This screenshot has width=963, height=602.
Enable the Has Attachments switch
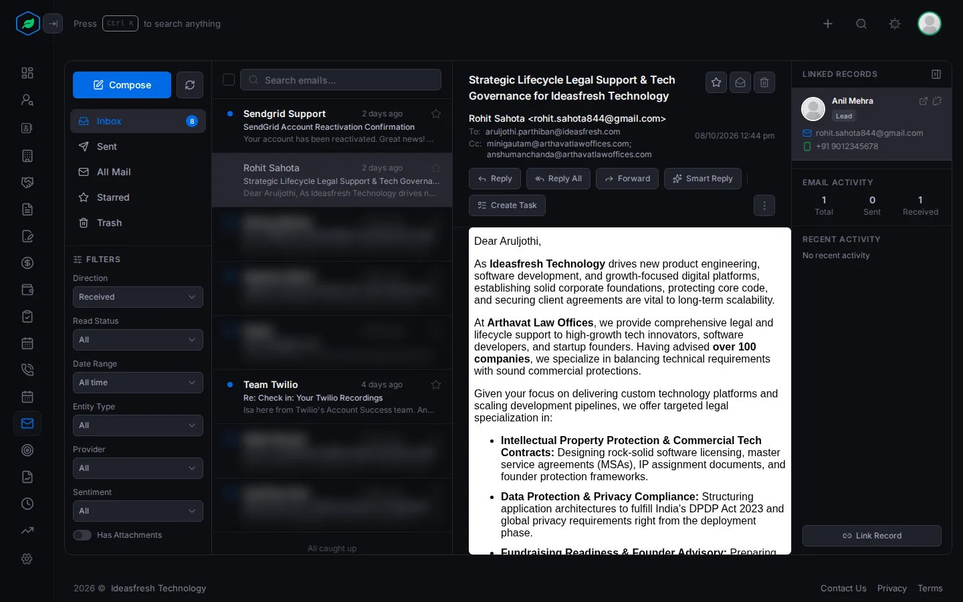click(82, 535)
